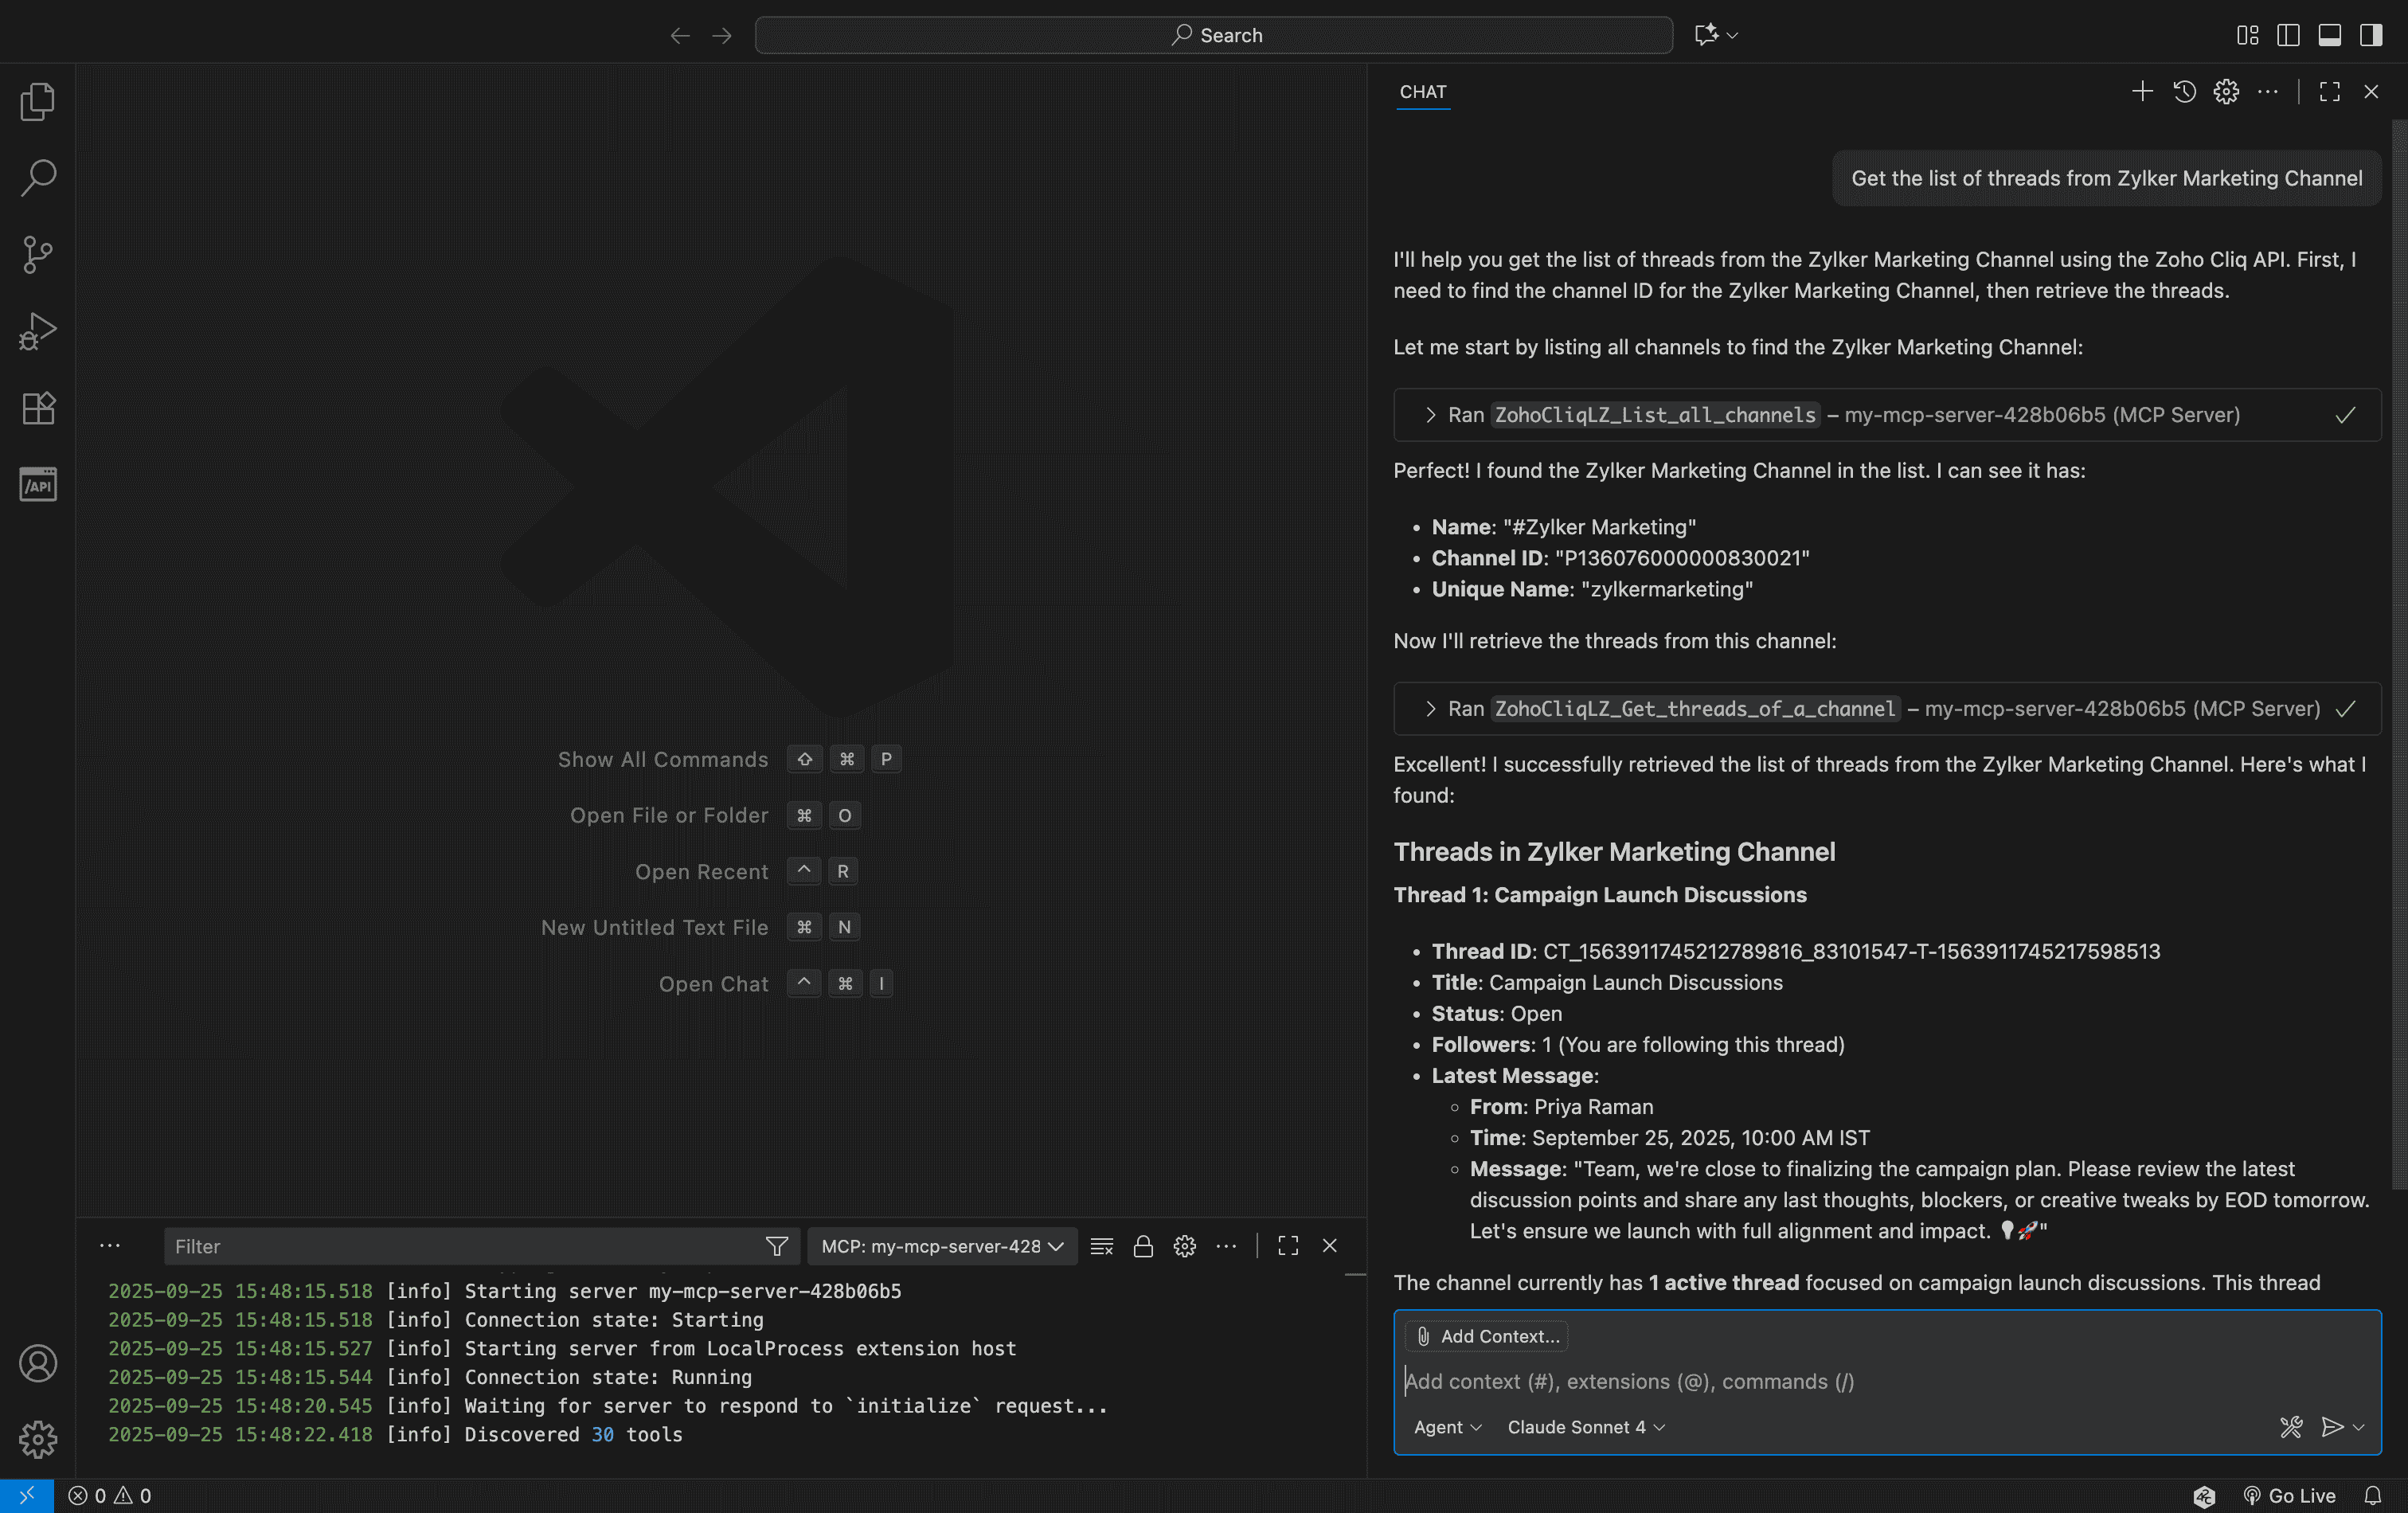Open the Agent mode dropdown
Viewport: 2408px width, 1513px height.
[1446, 1427]
